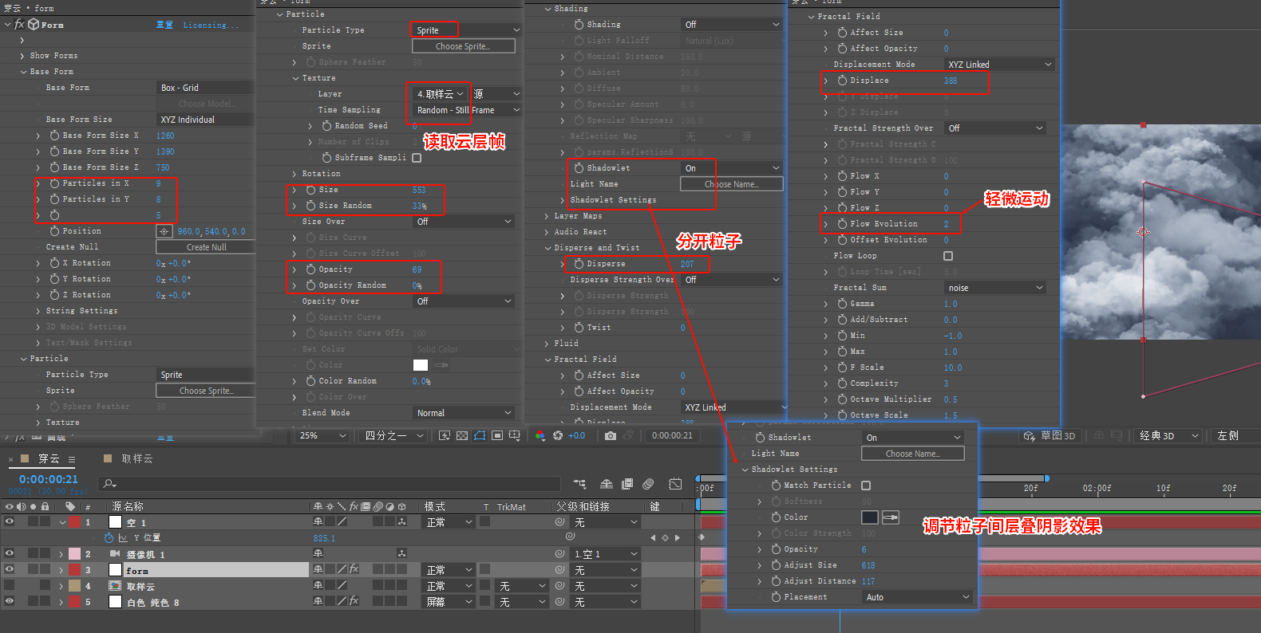Click the Create Null button
1261x633 pixels.
tap(206, 247)
